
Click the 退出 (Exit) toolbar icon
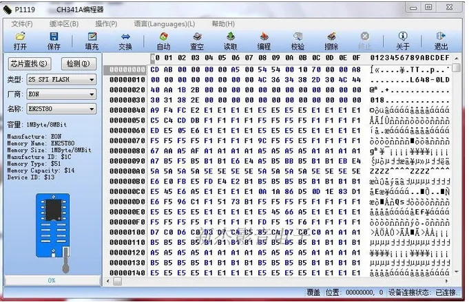coord(441,36)
